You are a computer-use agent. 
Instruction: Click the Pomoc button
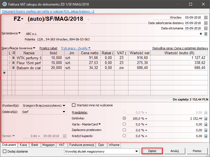197,151
